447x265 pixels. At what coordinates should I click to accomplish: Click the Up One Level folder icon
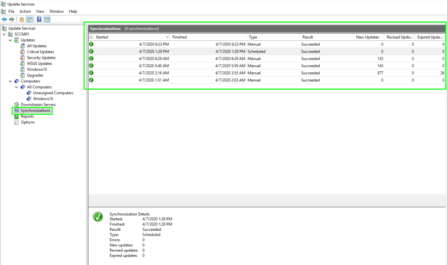(22, 19)
